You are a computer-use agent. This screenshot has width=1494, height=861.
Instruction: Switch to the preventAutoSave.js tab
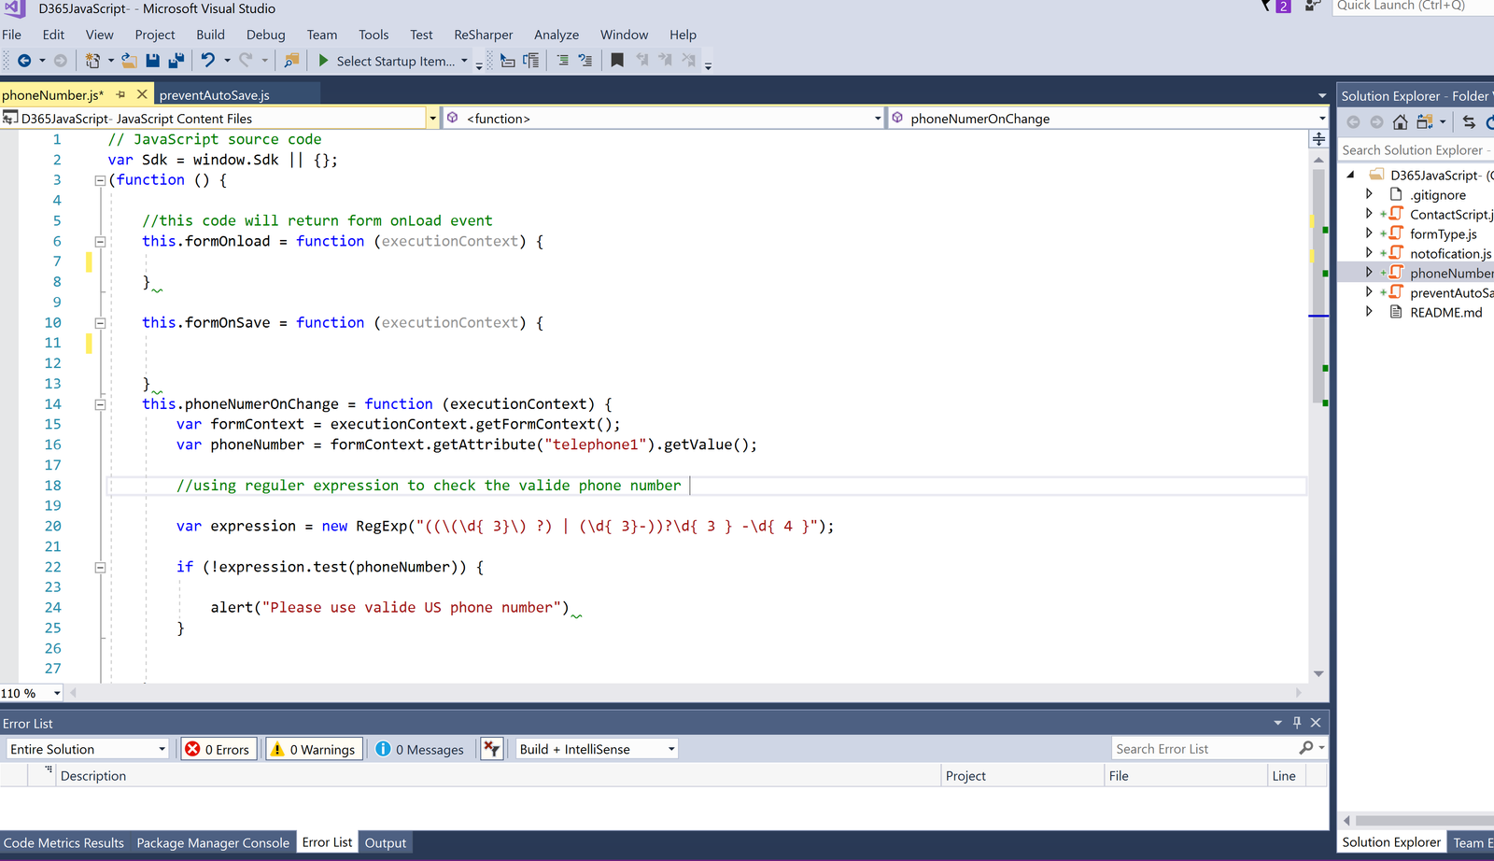click(215, 95)
